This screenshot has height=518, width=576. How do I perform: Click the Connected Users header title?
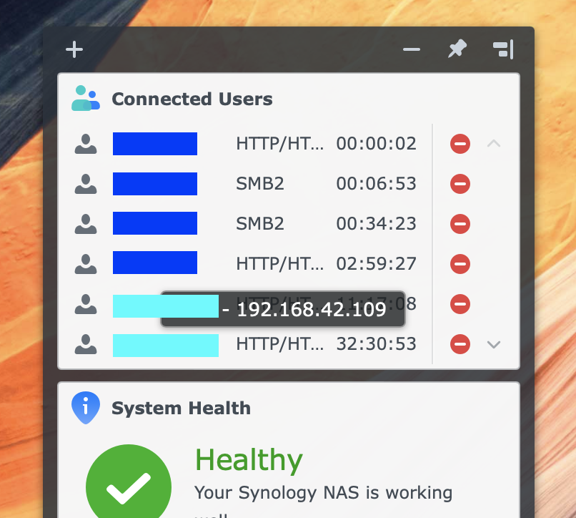(x=192, y=99)
